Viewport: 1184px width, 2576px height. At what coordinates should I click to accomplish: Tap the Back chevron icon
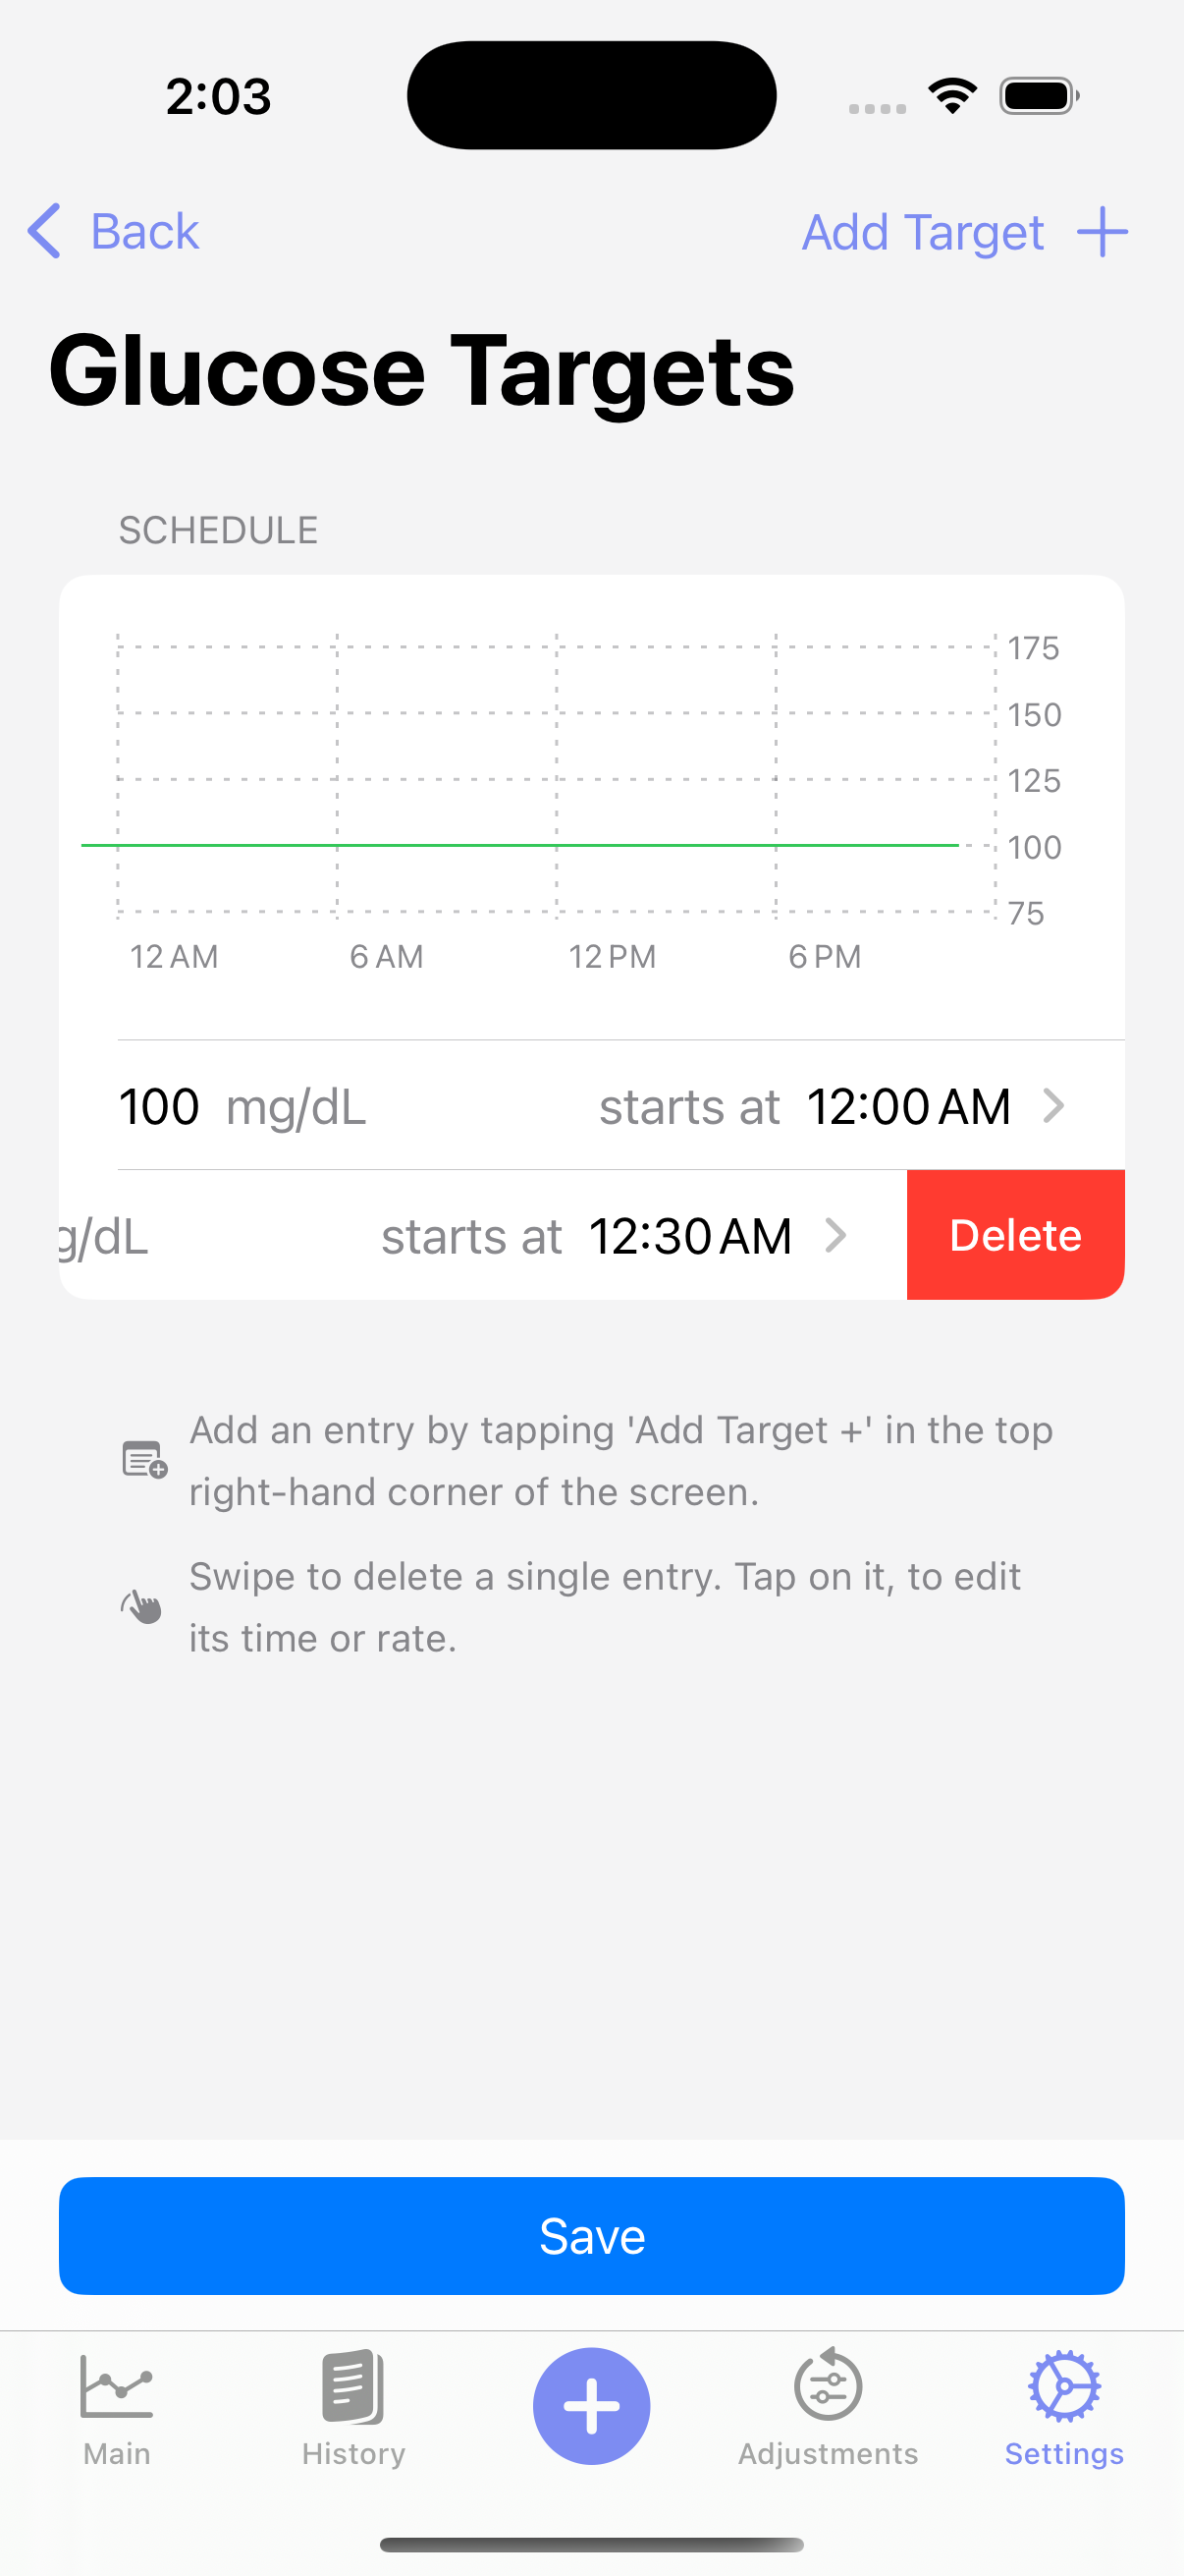pos(45,232)
